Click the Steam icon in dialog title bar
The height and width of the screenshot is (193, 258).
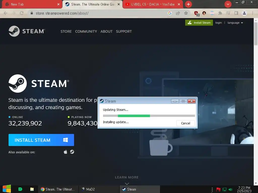102,101
